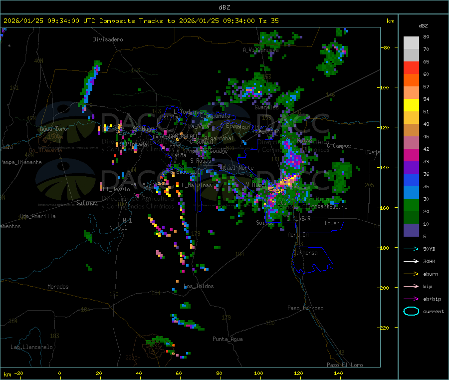Click the dBZ title at the top
The image size is (449, 380).
224,7
